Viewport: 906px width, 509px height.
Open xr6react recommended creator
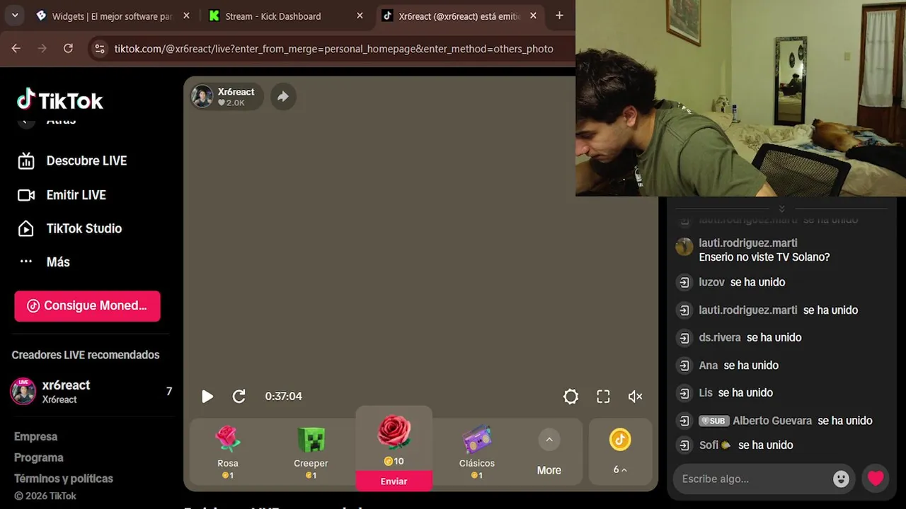coord(91,392)
